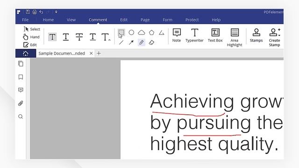Choose the Hand tool
This screenshot has width=299, height=168.
pos(31,37)
